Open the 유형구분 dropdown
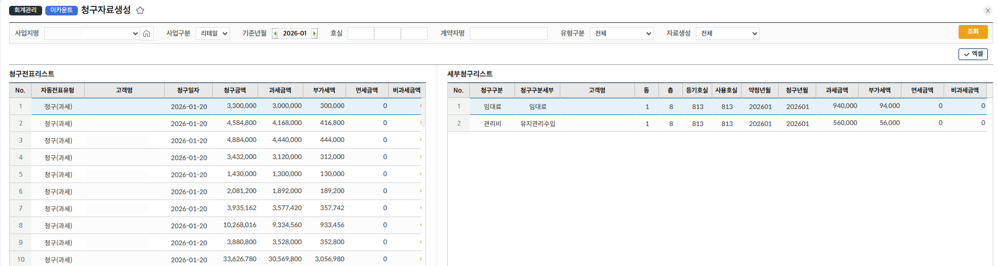This screenshot has width=998, height=266. click(622, 34)
